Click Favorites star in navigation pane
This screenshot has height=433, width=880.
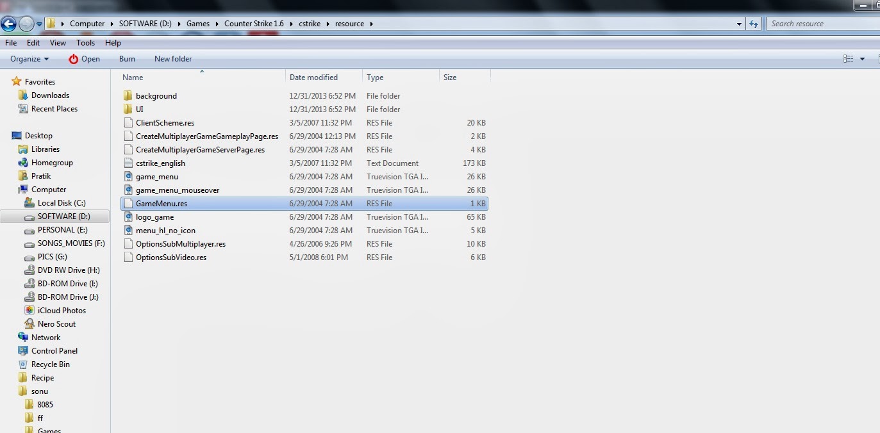tap(17, 82)
